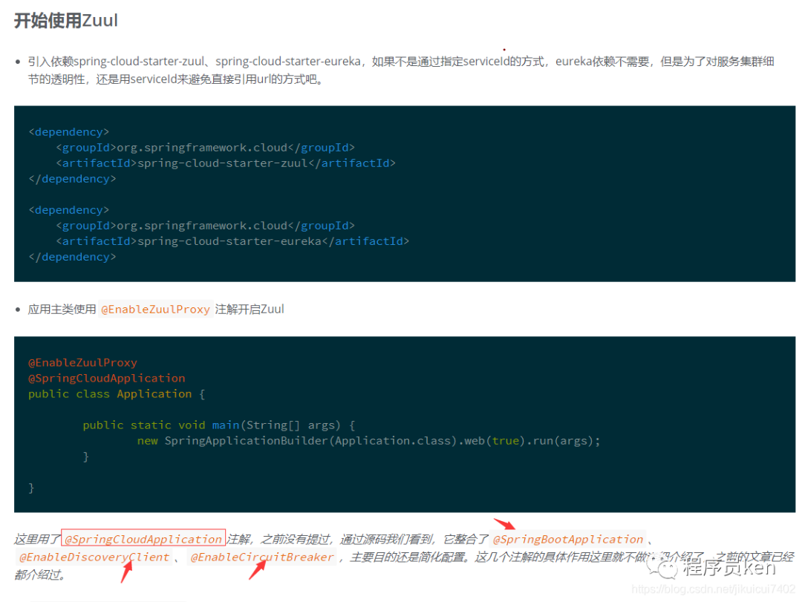Screen dimensions: 802x602
Task: Click the text 主要目的还是简化配置
Action: [408, 557]
